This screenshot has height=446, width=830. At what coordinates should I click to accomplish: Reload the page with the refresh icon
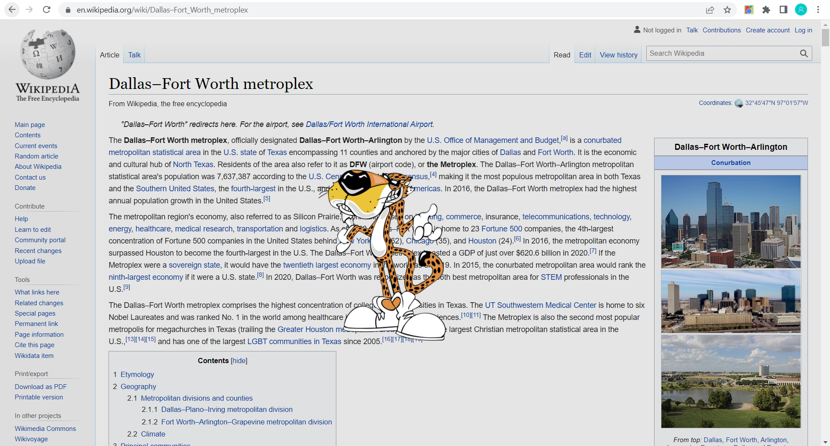(47, 9)
